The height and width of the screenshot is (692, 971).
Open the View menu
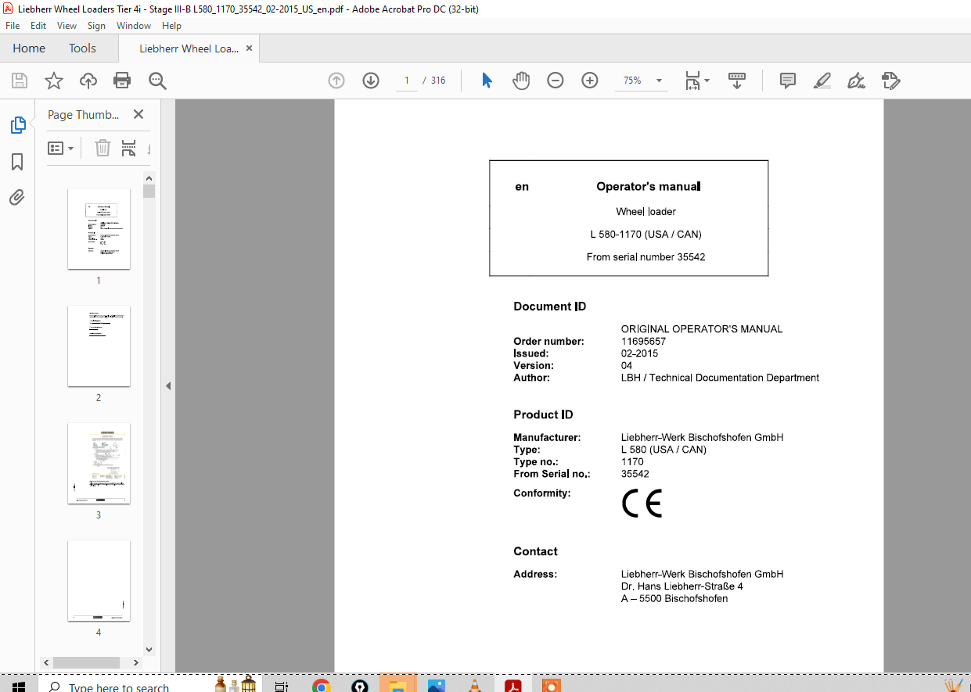pyautogui.click(x=67, y=26)
